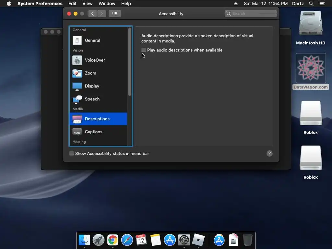Select General in the Accessibility sidebar
The width and height of the screenshot is (332, 249).
(x=99, y=40)
